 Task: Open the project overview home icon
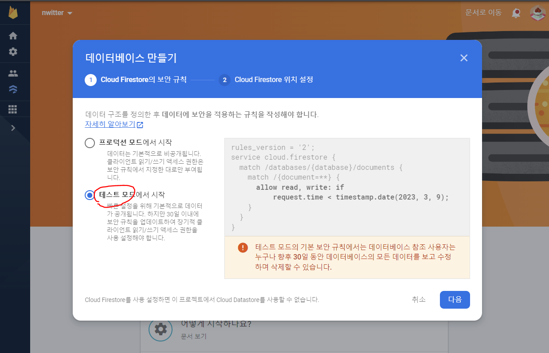pos(13,35)
